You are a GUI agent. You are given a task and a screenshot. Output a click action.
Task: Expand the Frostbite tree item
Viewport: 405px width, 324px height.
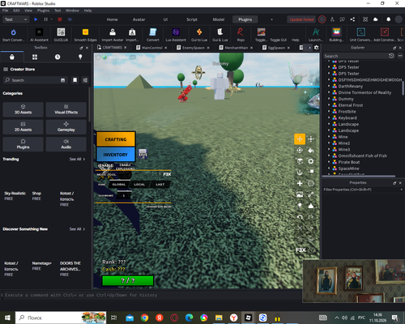(329, 112)
